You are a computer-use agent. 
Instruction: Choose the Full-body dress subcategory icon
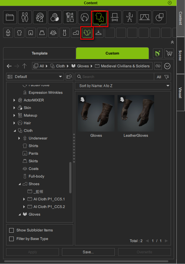(65, 33)
